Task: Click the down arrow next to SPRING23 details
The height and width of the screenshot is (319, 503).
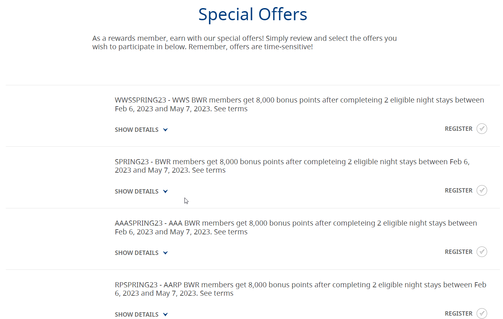Action: coord(165,191)
